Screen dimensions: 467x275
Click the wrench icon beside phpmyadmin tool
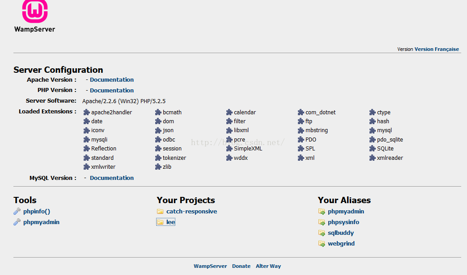[17, 222]
